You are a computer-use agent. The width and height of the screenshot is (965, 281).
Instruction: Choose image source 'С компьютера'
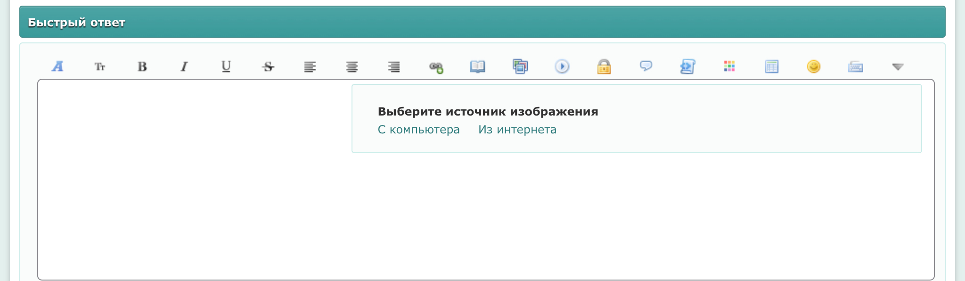(418, 130)
